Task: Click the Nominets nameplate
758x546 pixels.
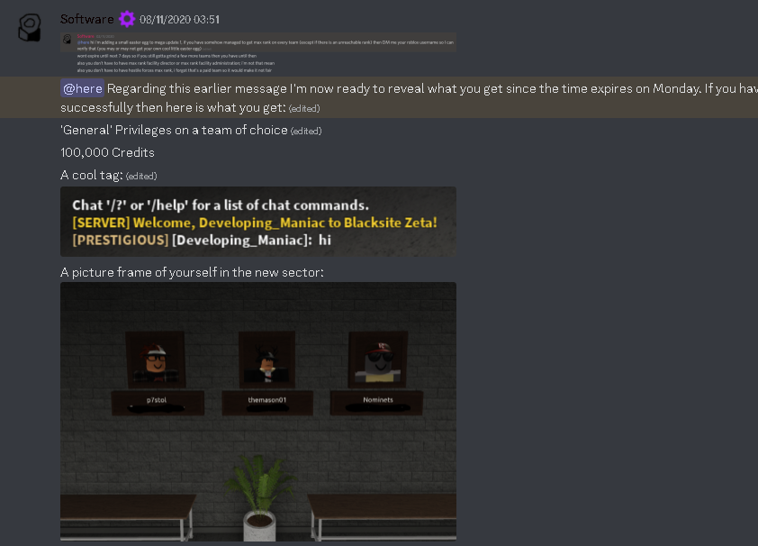Action: coord(376,403)
